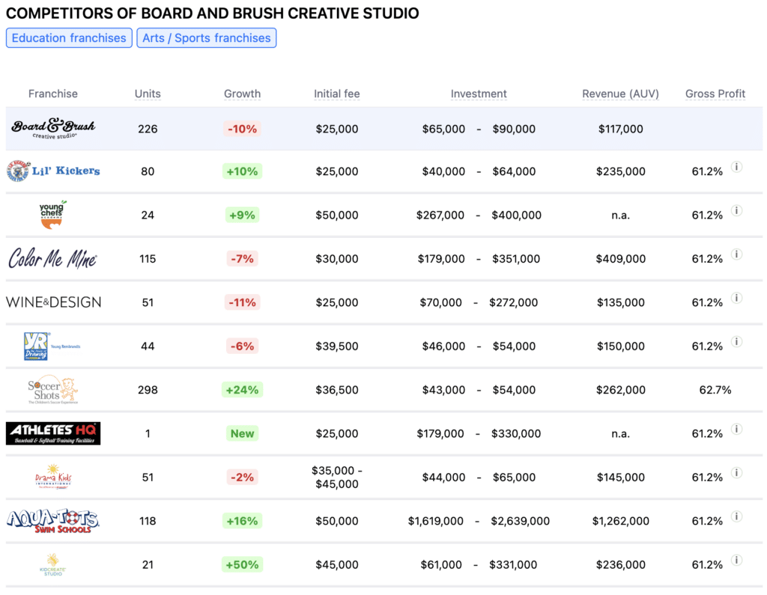
Task: Click the $117,000 revenue value
Action: click(x=620, y=129)
